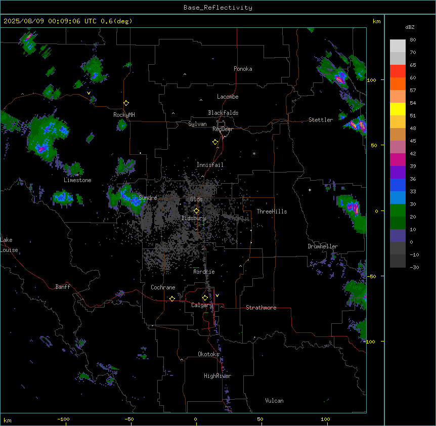Click the 'Ponoka' map label

pos(243,69)
